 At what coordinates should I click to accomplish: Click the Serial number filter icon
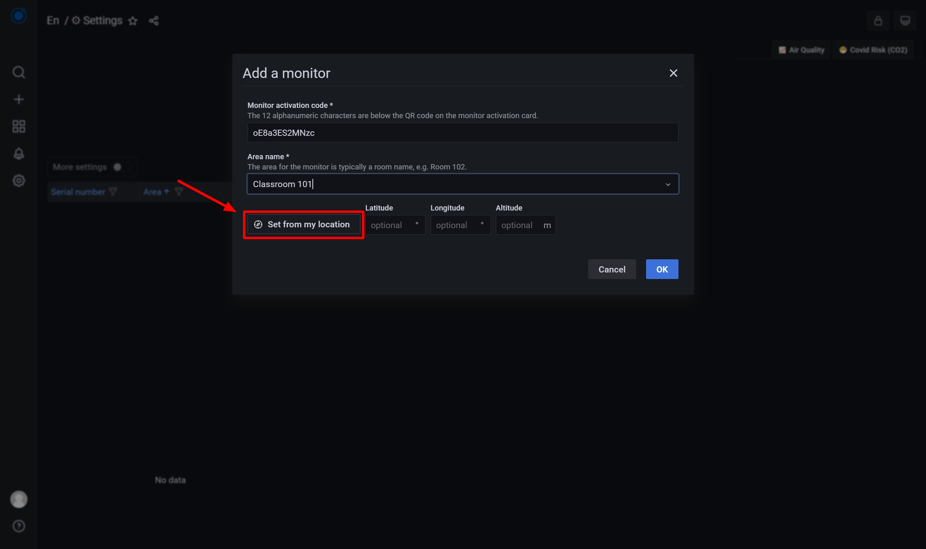point(113,192)
